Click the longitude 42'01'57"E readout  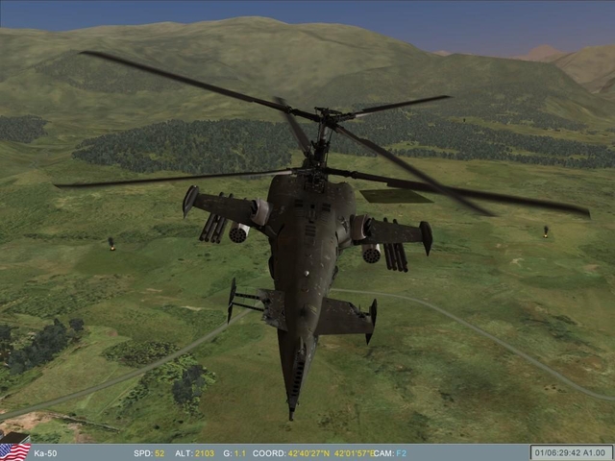coord(355,453)
